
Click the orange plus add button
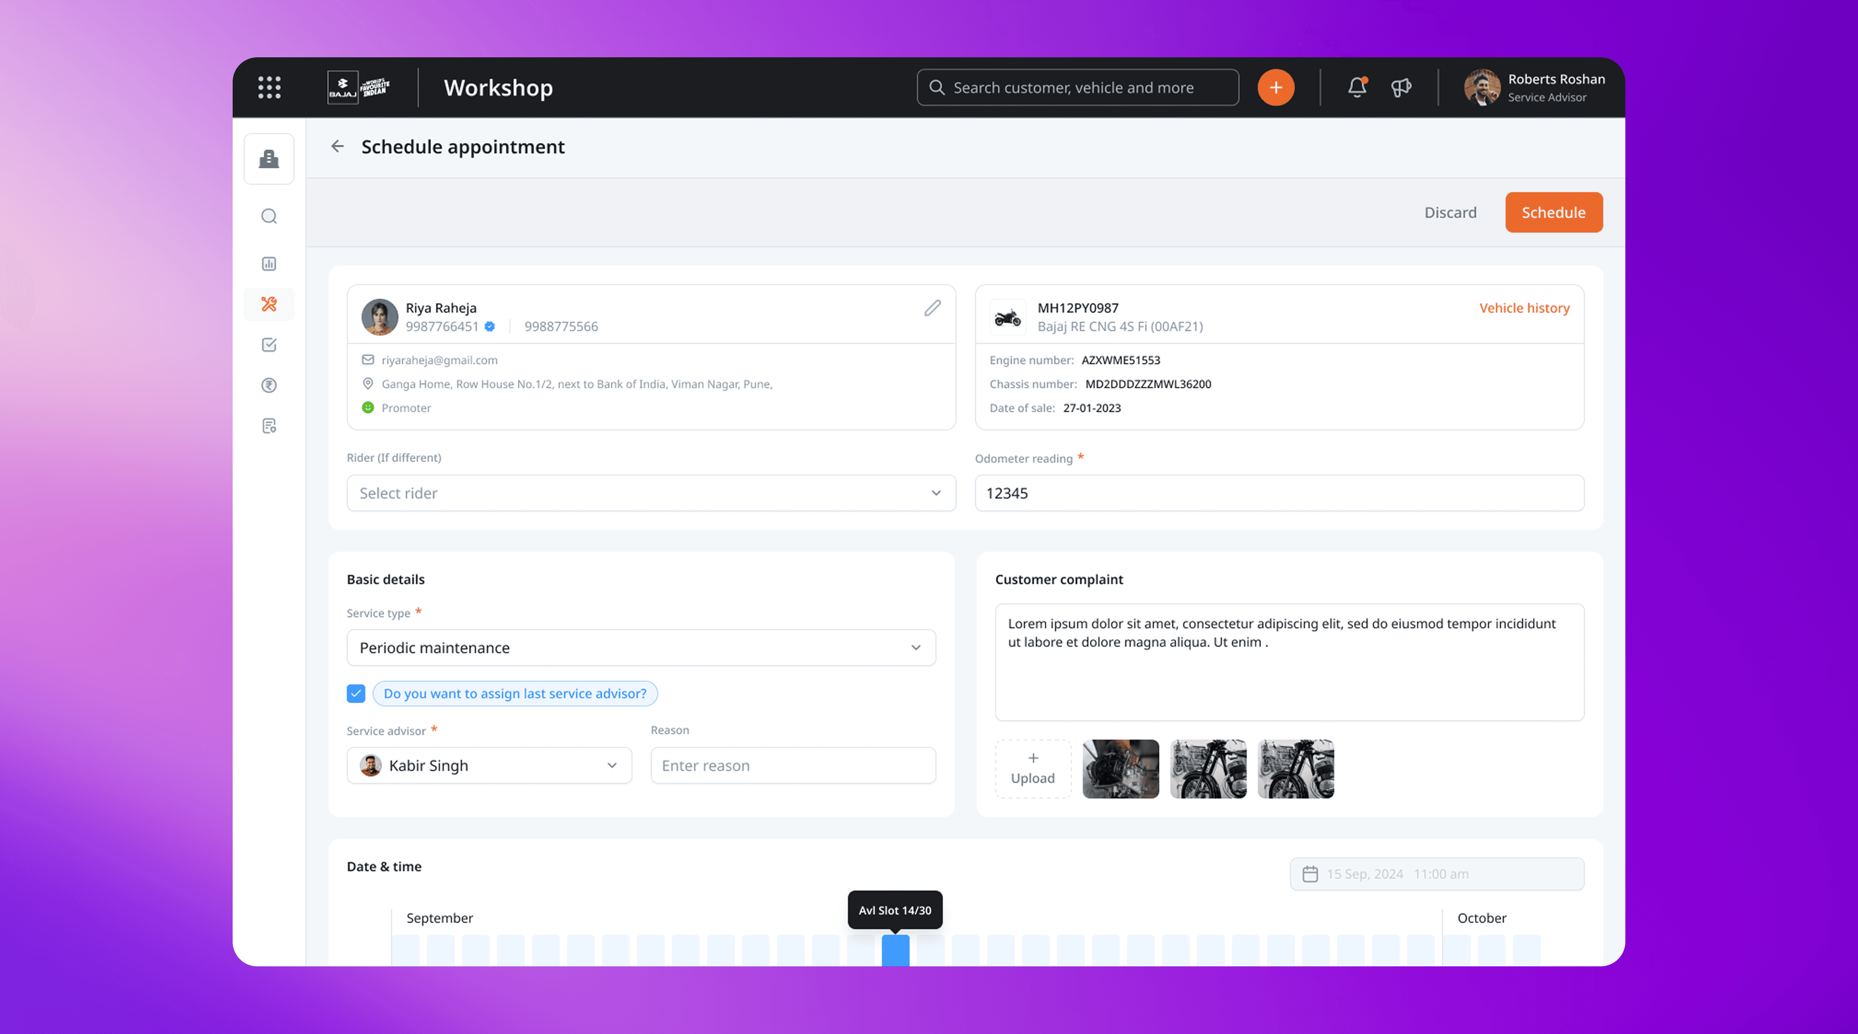[1275, 87]
